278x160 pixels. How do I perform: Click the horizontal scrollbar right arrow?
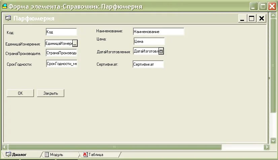click(x=267, y=147)
